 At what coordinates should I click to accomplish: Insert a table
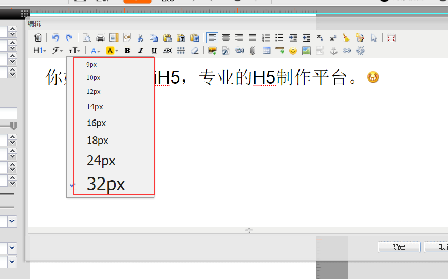tap(266, 50)
